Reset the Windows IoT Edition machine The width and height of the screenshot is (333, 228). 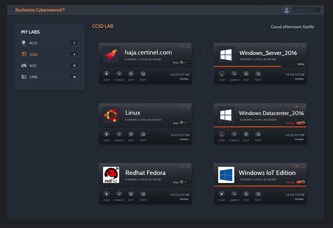pyautogui.click(x=258, y=194)
